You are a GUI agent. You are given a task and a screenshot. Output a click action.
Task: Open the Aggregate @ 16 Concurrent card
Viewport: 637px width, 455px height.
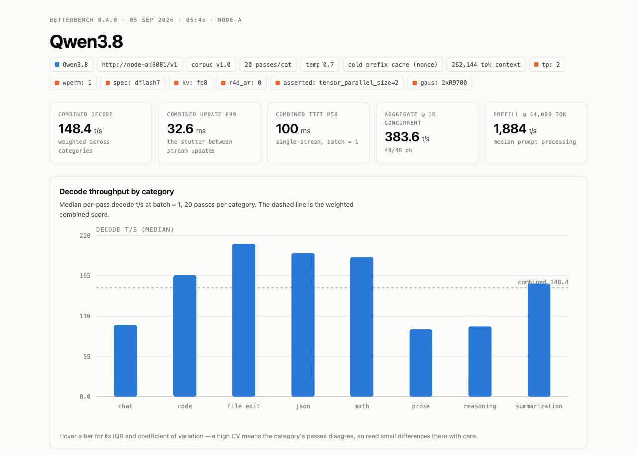427,133
